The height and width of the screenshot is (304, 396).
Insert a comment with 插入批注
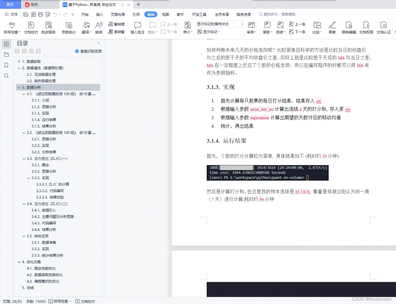pos(137,27)
